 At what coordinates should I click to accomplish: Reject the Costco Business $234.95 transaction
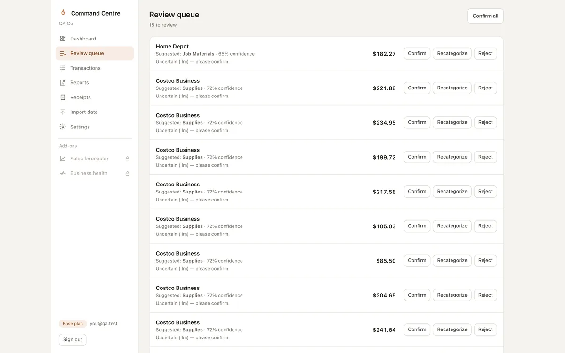coord(485,122)
